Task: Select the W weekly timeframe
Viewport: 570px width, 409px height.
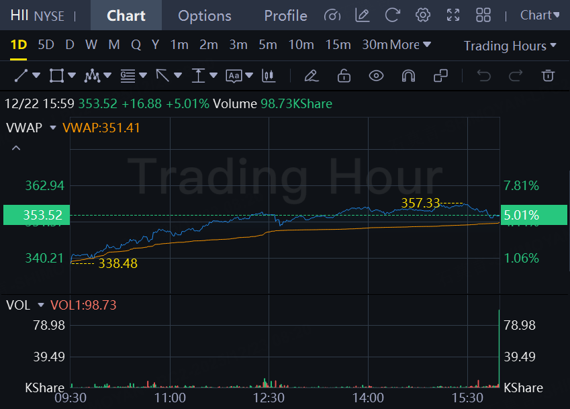Action: tap(91, 45)
